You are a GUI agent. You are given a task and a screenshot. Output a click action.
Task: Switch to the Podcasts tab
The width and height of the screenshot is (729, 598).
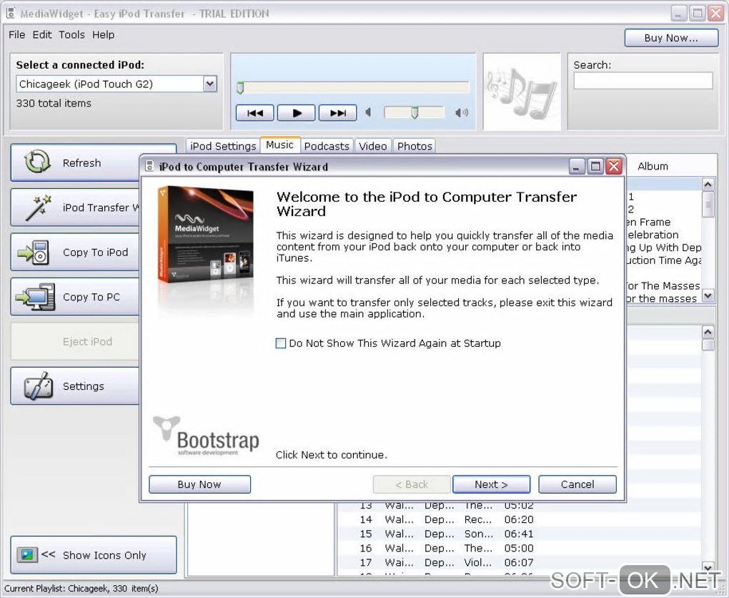[x=327, y=146]
